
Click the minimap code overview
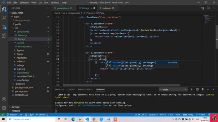tap(208, 19)
